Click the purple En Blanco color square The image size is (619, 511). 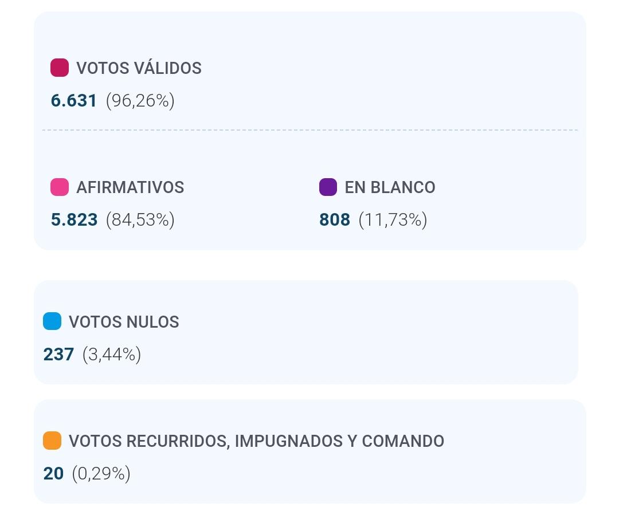coord(328,187)
